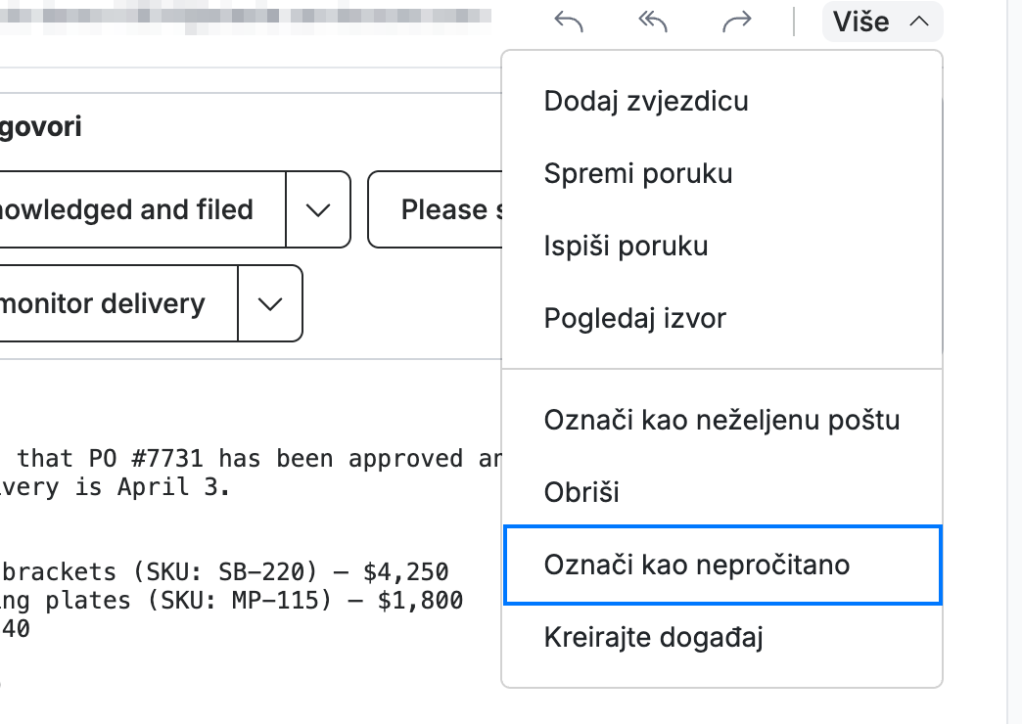Viewport: 1022px width, 724px height.
Task: Expand arrow next to 'acknowledged and filed'
Action: [x=318, y=209]
